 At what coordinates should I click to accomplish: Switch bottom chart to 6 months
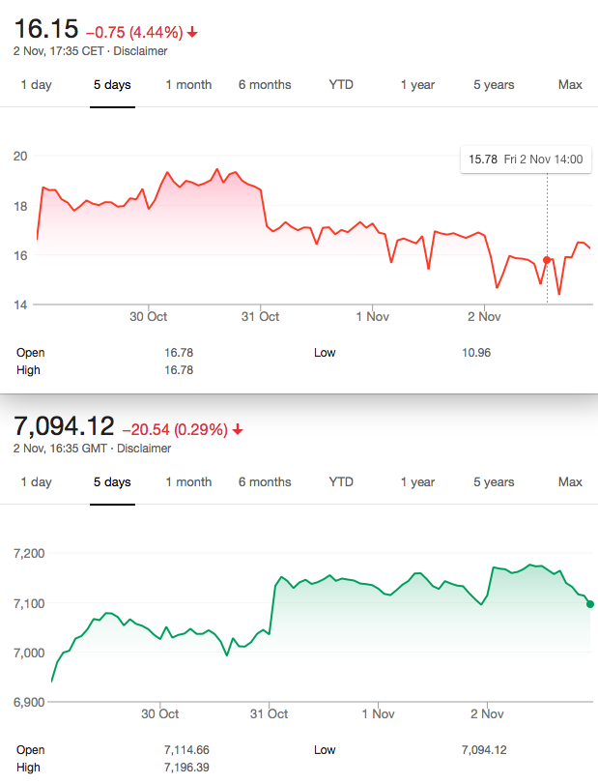coord(265,482)
